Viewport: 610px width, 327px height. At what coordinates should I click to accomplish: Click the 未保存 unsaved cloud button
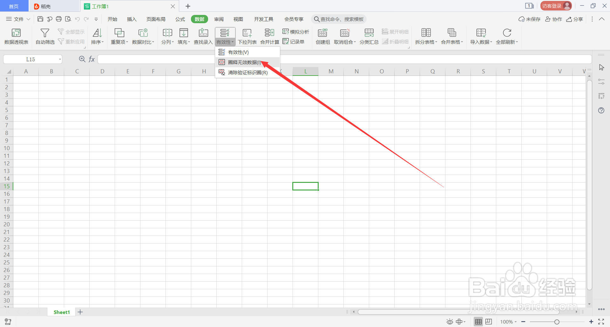coord(529,19)
